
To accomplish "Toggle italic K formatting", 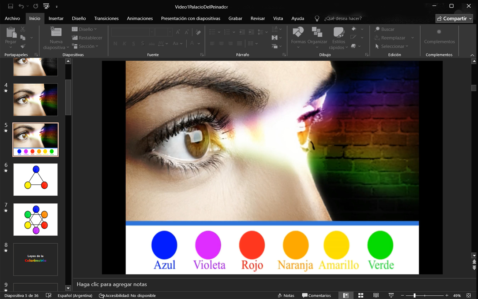I will pyautogui.click(x=124, y=44).
